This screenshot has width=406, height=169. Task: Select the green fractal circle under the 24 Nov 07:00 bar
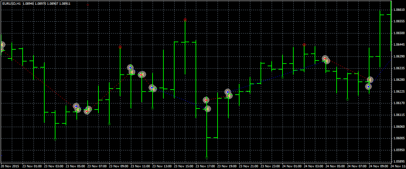[x=347, y=99]
